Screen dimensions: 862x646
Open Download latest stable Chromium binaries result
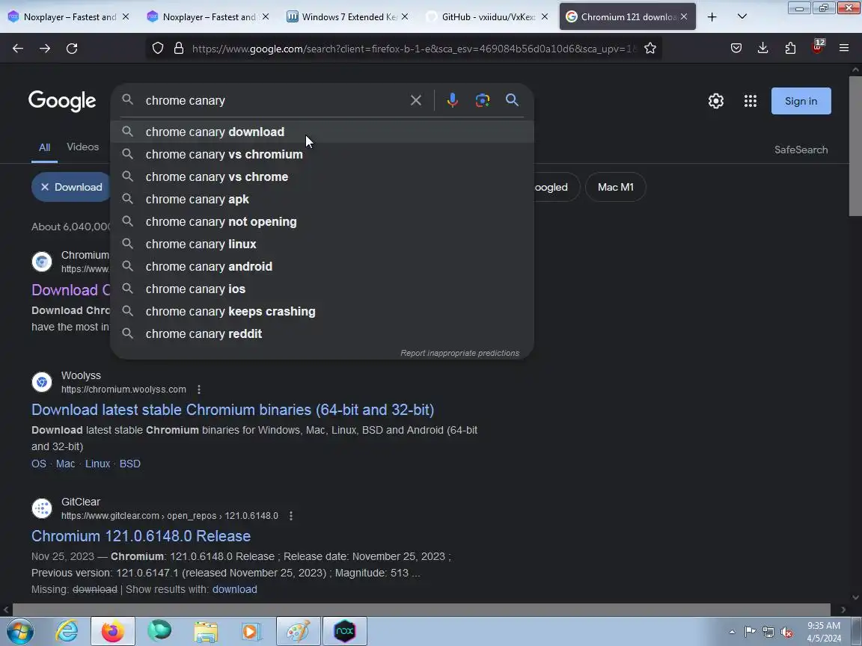pyautogui.click(x=233, y=410)
